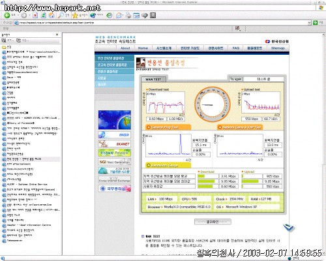
Task: Click the button below the results panel
Action: click(213, 222)
